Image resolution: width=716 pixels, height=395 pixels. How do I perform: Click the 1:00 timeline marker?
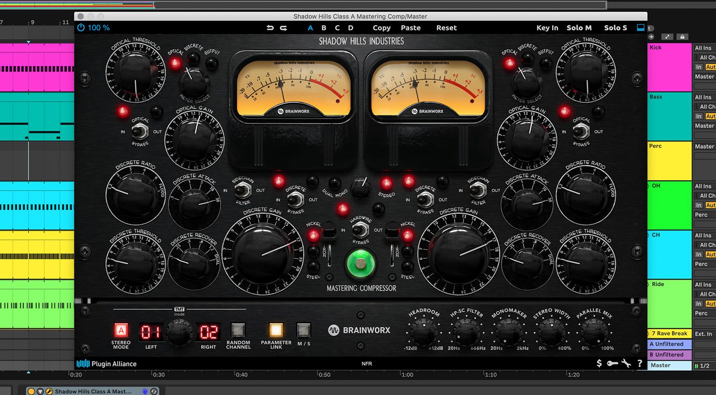point(407,375)
